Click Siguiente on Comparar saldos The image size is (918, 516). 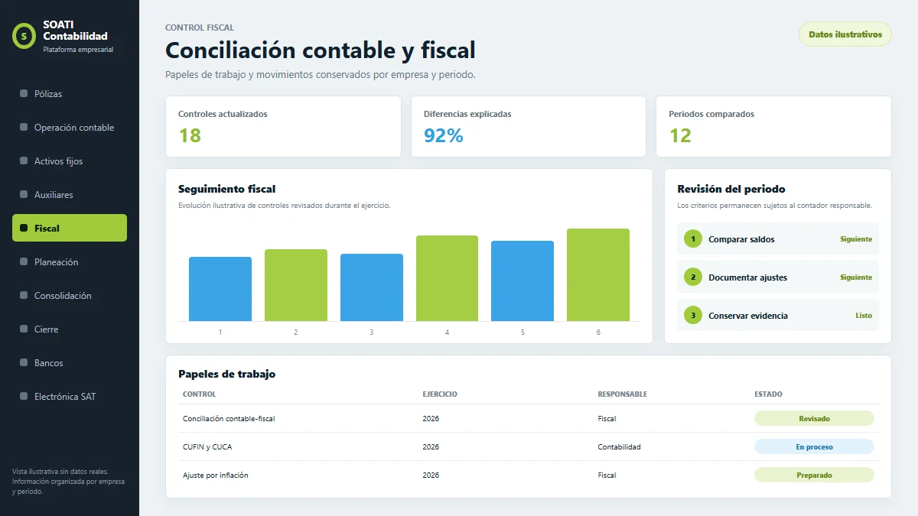pyautogui.click(x=856, y=239)
